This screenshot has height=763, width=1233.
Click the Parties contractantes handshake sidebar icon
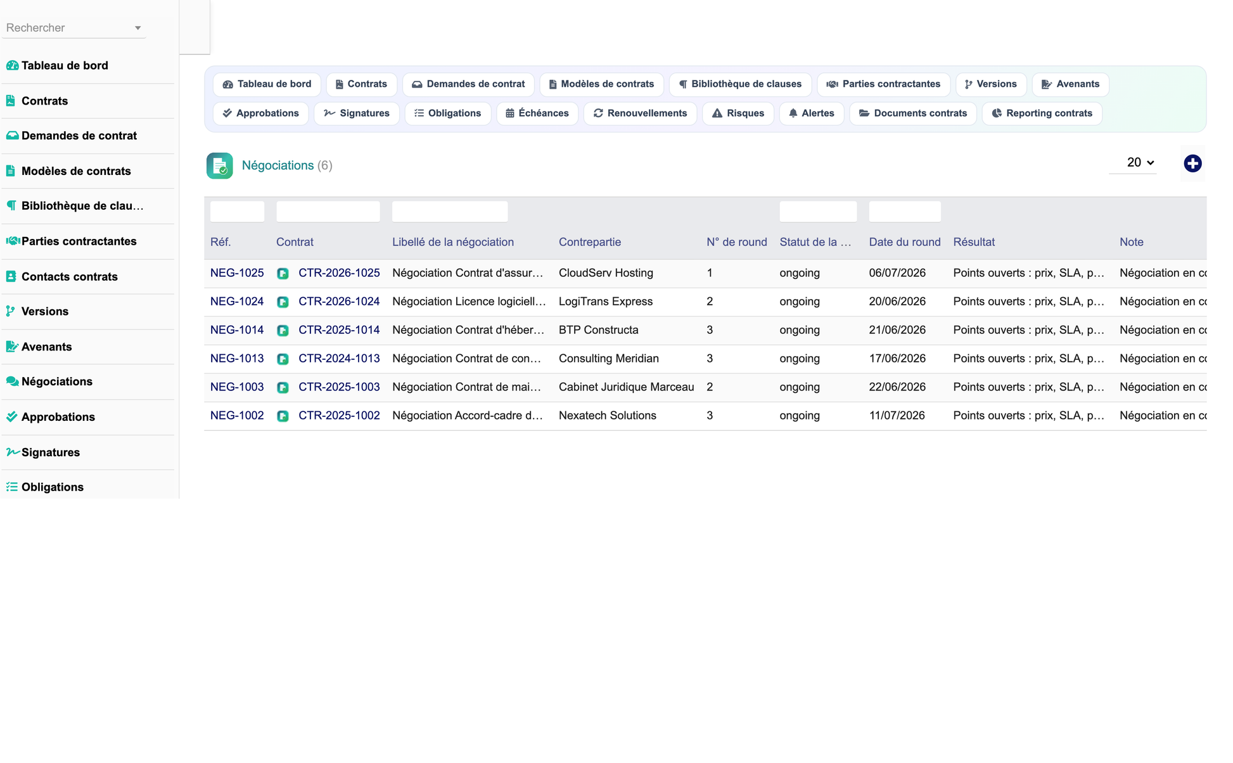(x=13, y=241)
